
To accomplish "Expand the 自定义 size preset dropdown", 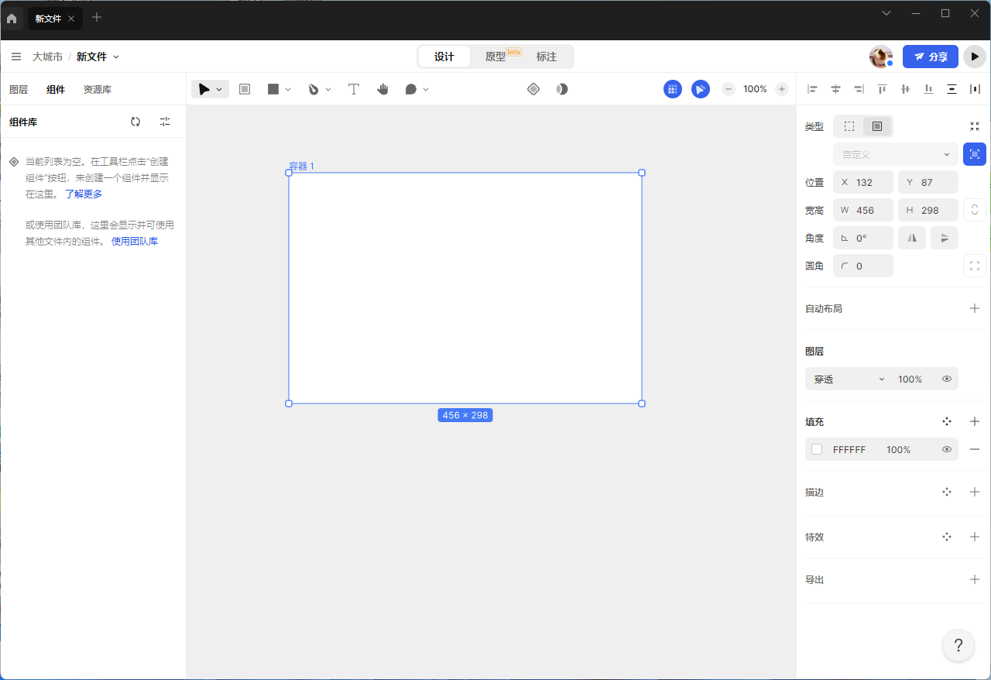I will pos(896,154).
